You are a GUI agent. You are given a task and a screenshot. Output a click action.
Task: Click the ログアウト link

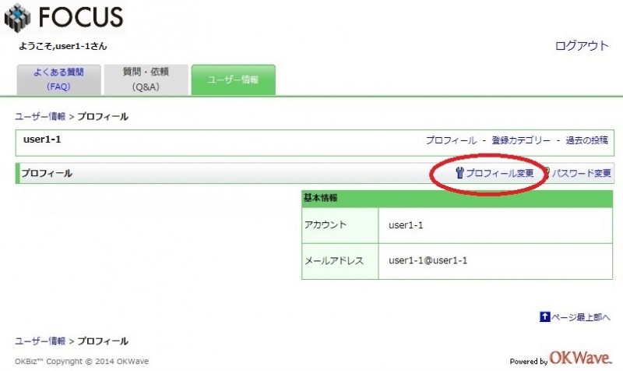click(x=582, y=46)
